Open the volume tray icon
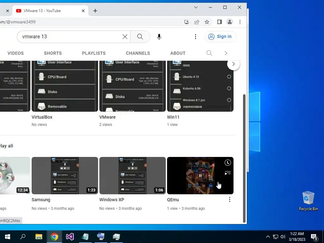324x243 pixels. point(283,237)
